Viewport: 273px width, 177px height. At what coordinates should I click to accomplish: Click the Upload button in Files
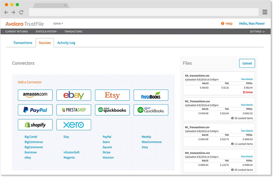(247, 63)
